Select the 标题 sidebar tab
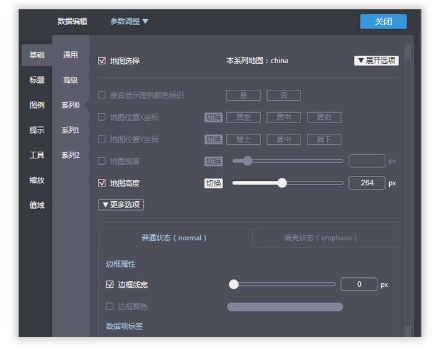The width and height of the screenshot is (440, 348). tap(37, 80)
